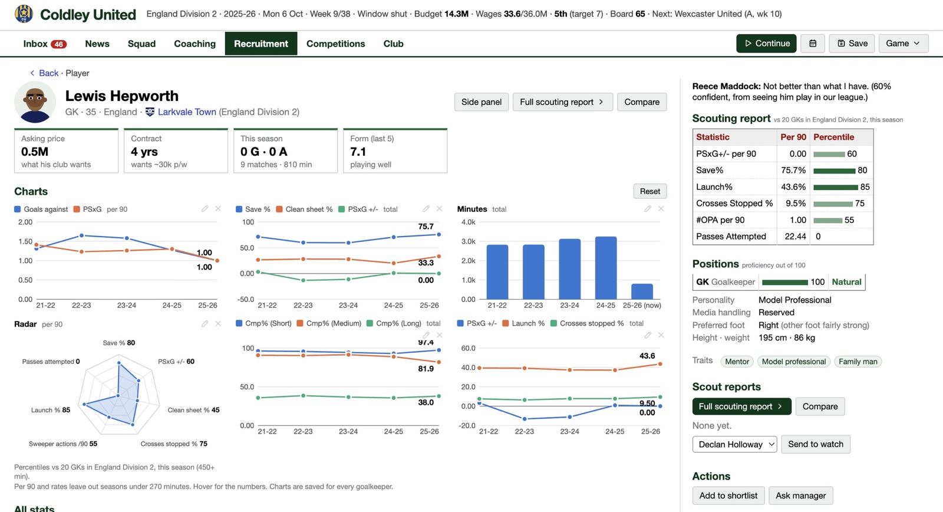The image size is (943, 512).
Task: Add Lewis Hepworth to shortlist
Action: (x=728, y=495)
